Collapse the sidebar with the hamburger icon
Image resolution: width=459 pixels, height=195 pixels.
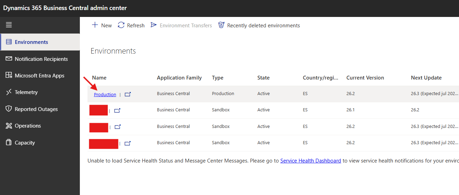point(9,25)
